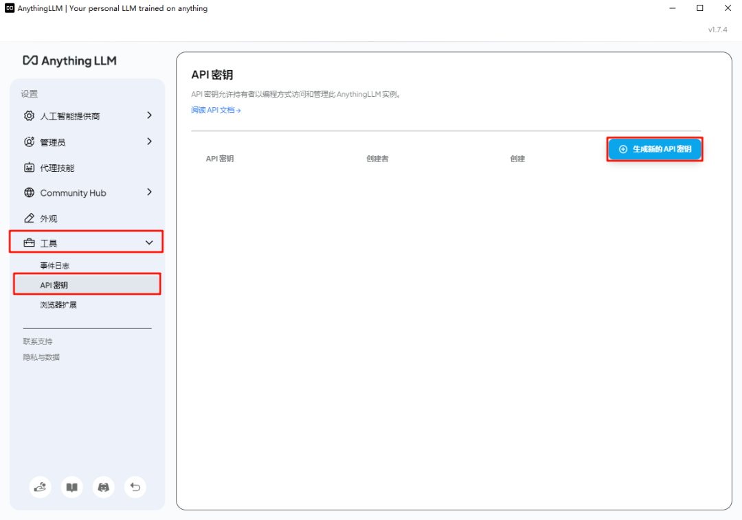
Task: Select 浏览器扩展 under 工具
Action: 58,305
